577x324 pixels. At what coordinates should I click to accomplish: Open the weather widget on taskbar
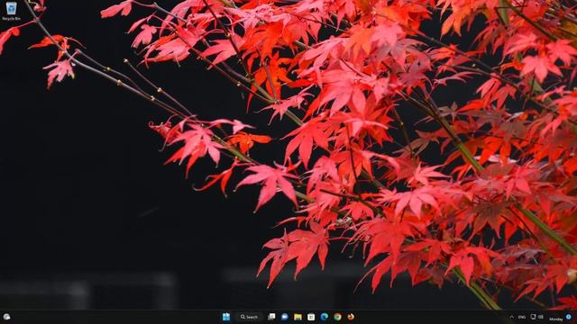[x=6, y=317]
